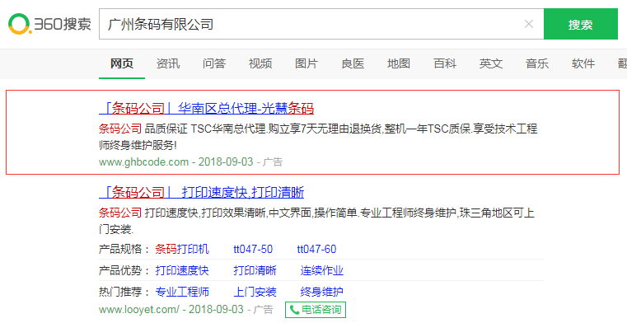The height and width of the screenshot is (323, 627).
Task: Open the 地图 tab
Action: coord(399,63)
